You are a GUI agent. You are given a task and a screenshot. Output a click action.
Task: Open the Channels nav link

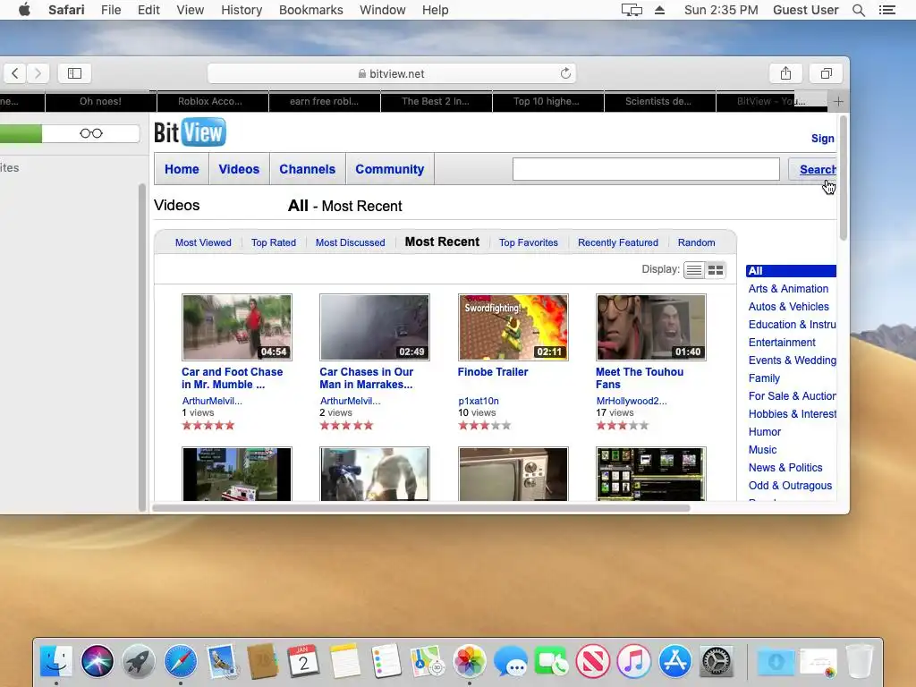tap(308, 169)
